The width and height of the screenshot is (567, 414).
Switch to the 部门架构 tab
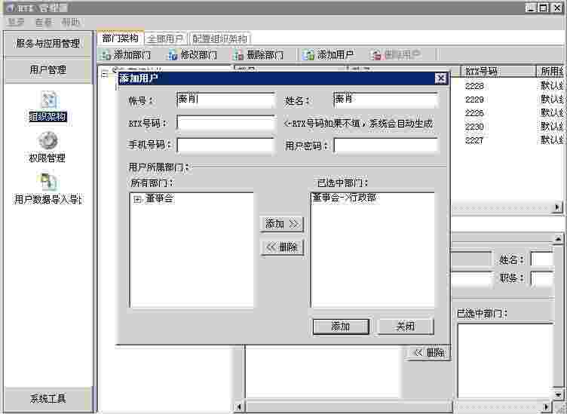121,38
